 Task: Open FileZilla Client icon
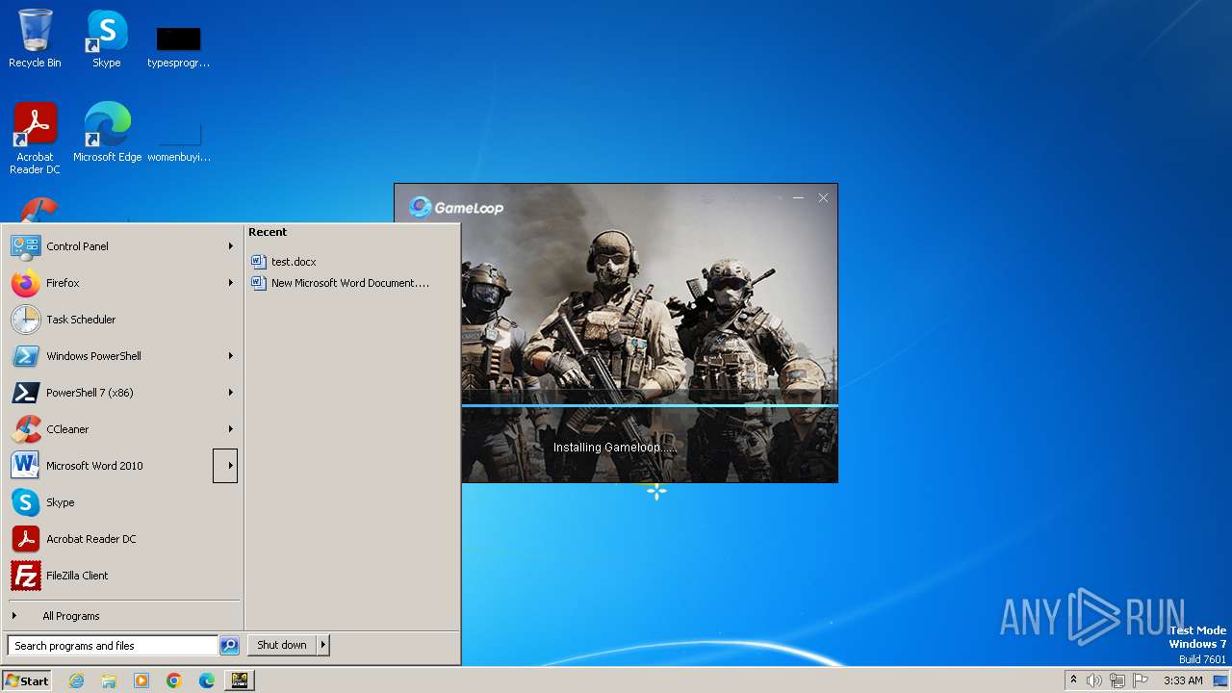click(x=26, y=576)
